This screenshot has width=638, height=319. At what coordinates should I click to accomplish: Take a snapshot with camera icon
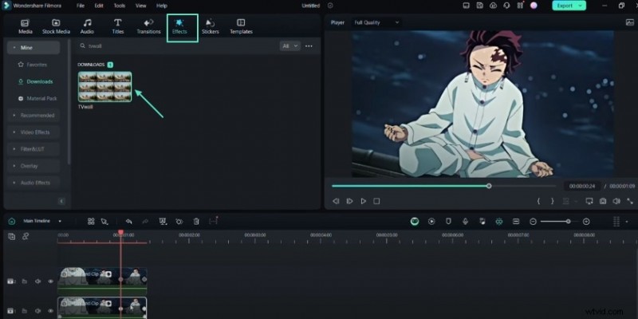pos(603,201)
